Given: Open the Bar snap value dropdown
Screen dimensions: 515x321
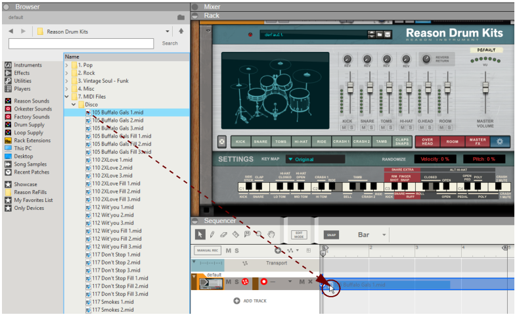Looking at the screenshot, I should pos(384,235).
